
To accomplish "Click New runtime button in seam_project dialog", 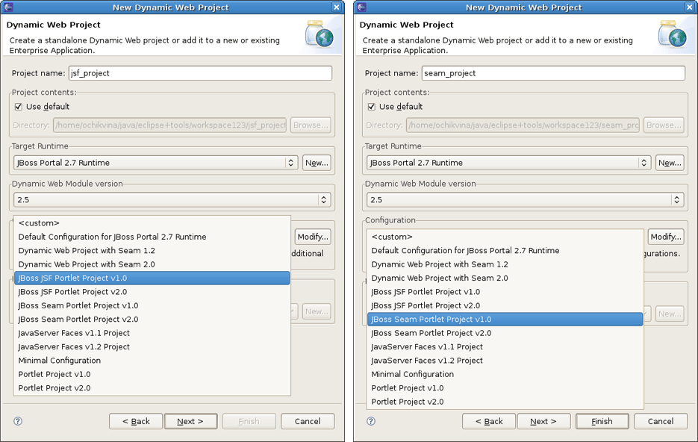I will point(670,163).
